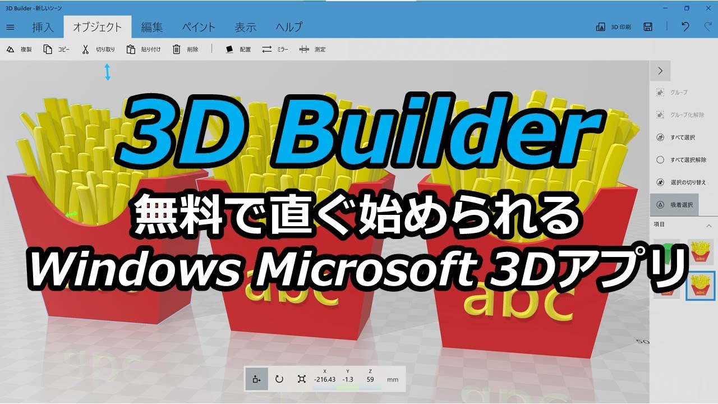Image resolution: width=718 pixels, height=404 pixels.
Task: Open the hamburger menu
Action: pyautogui.click(x=10, y=27)
